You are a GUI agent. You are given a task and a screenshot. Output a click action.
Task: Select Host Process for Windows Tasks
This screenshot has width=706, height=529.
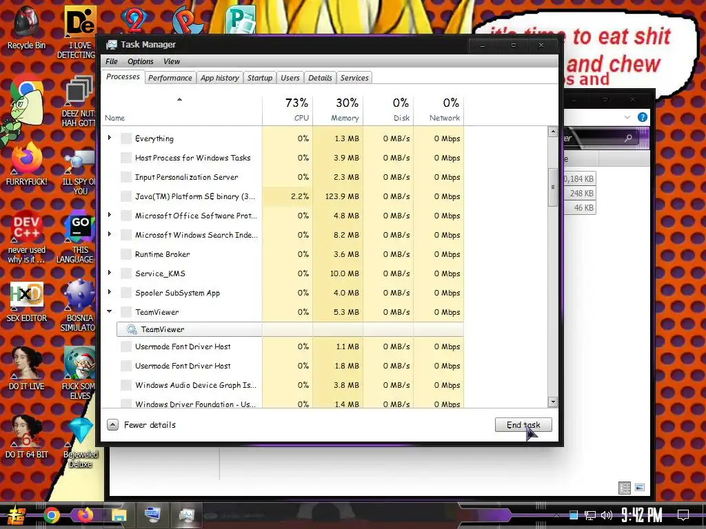pyautogui.click(x=283, y=158)
